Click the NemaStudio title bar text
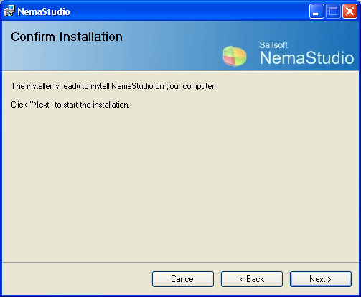The height and width of the screenshot is (297, 361). [x=44, y=11]
